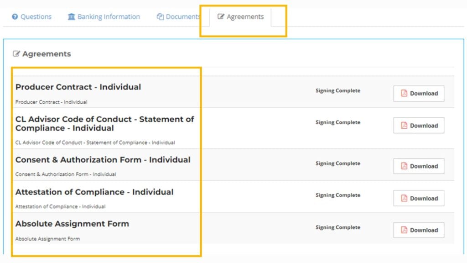The width and height of the screenshot is (467, 263).
Task: Open the Documents tab
Action: pyautogui.click(x=178, y=17)
